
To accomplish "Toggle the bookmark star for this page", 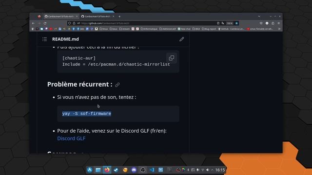I will 236,23.
